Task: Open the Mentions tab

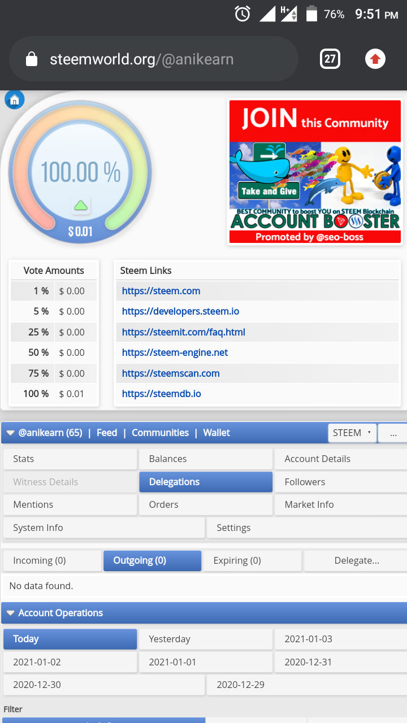Action: (70, 504)
